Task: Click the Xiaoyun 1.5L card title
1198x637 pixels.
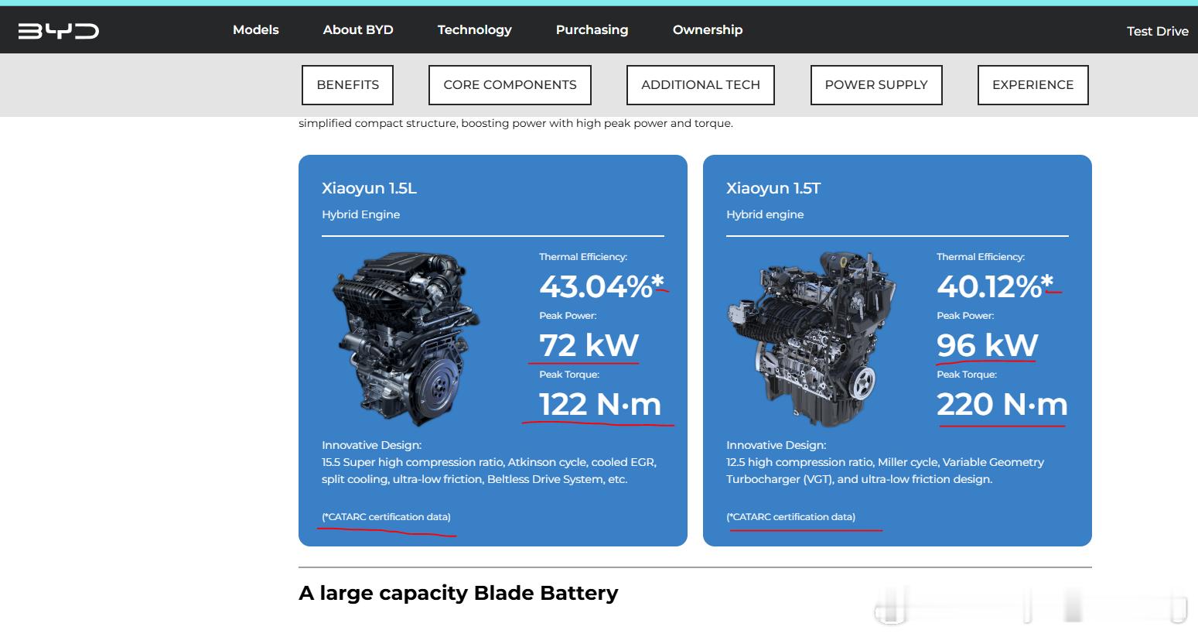Action: 369,188
